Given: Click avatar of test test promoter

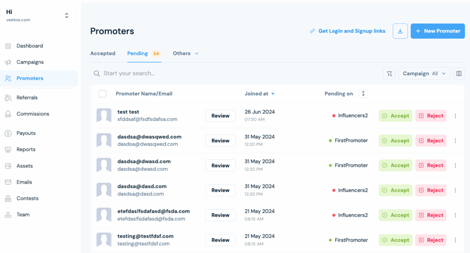Looking at the screenshot, I should click(x=104, y=115).
